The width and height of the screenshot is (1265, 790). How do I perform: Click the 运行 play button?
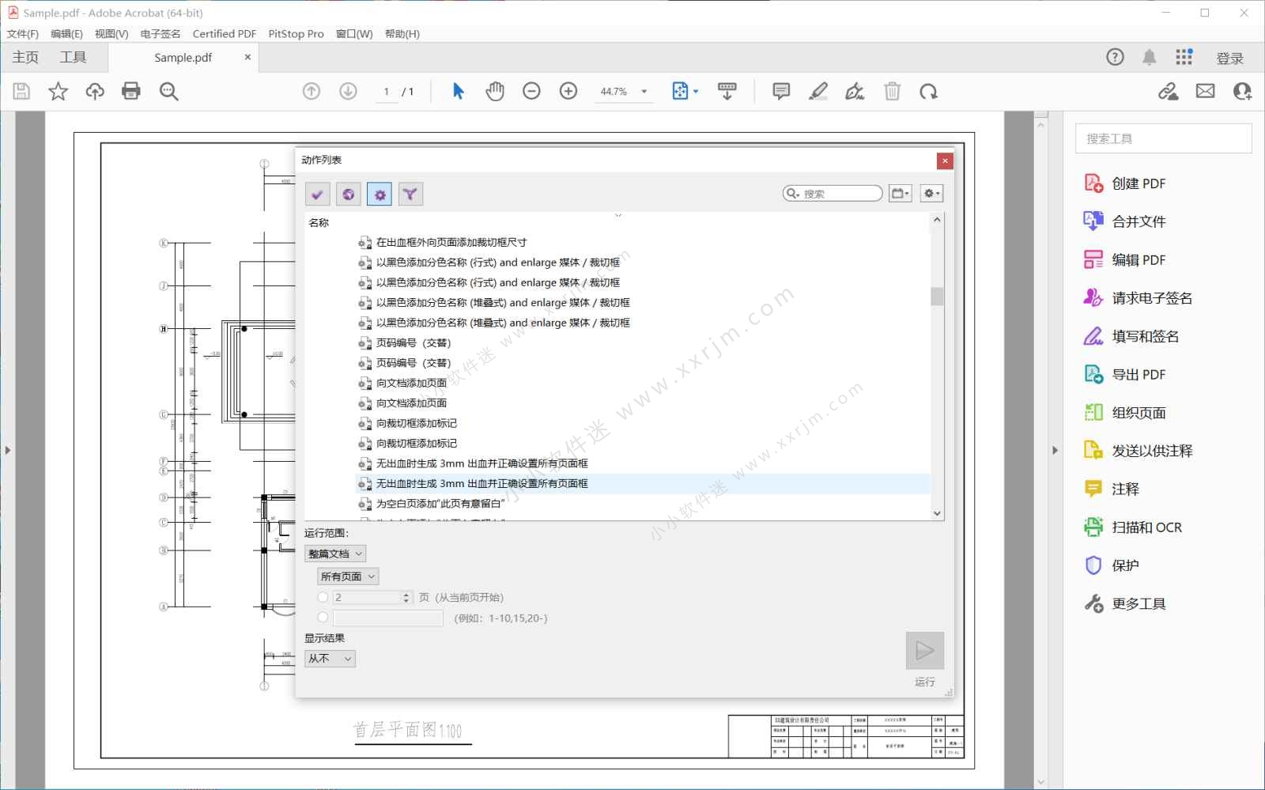[x=925, y=650]
